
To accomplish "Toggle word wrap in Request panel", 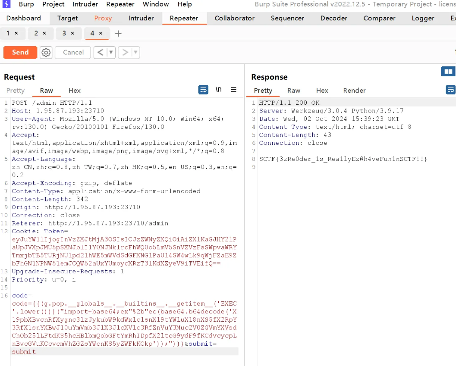I will point(203,90).
